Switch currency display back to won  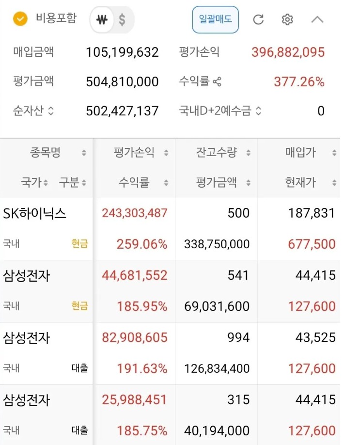pos(102,20)
